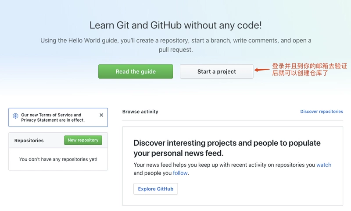
Task: Click the Repositories panel header
Action: pos(58,140)
